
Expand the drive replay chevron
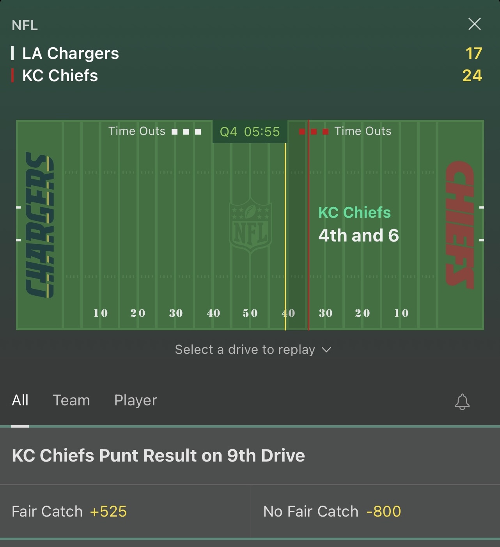(x=326, y=350)
